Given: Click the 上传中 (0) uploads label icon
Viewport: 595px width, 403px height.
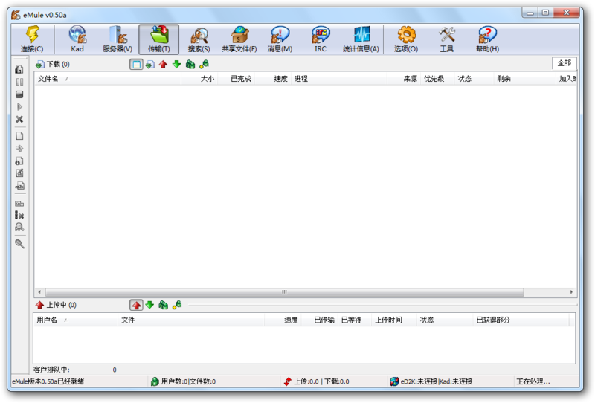Looking at the screenshot, I should (39, 305).
